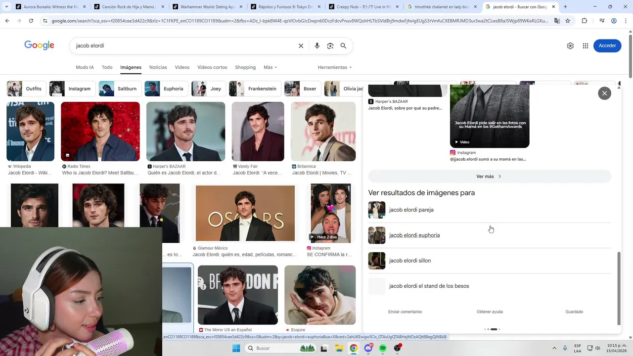Open Discord from the taskbar

click(x=368, y=348)
